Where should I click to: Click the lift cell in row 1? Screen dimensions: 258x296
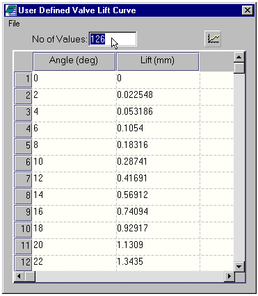[x=158, y=79]
